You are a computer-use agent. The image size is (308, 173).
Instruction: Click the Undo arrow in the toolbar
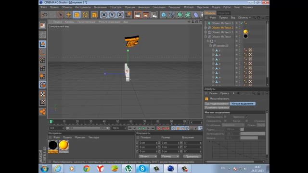tap(45, 15)
